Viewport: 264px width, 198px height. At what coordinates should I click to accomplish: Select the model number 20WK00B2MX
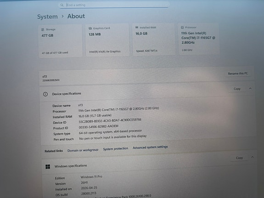tap(51, 80)
